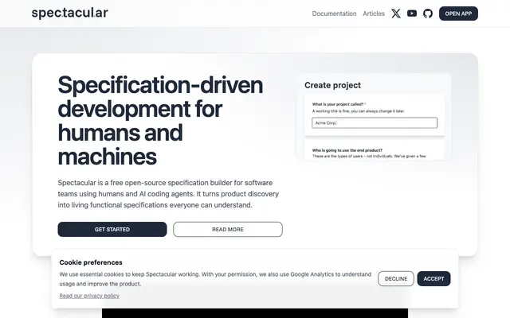Click the spectacular logo
The width and height of the screenshot is (510, 318).
click(x=69, y=14)
